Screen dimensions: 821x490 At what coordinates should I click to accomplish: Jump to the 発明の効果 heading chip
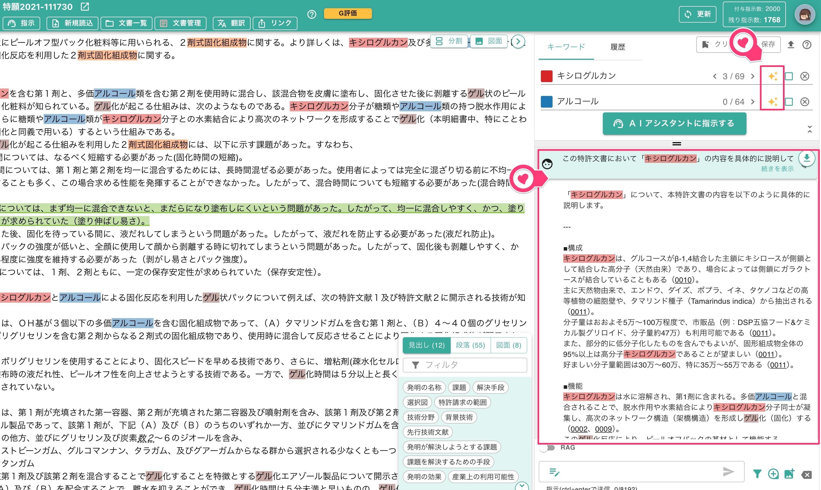pos(424,476)
